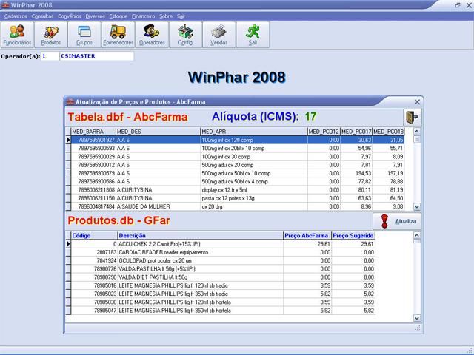
Task: Click the Sair running man icon
Action: pyautogui.click(x=253, y=35)
